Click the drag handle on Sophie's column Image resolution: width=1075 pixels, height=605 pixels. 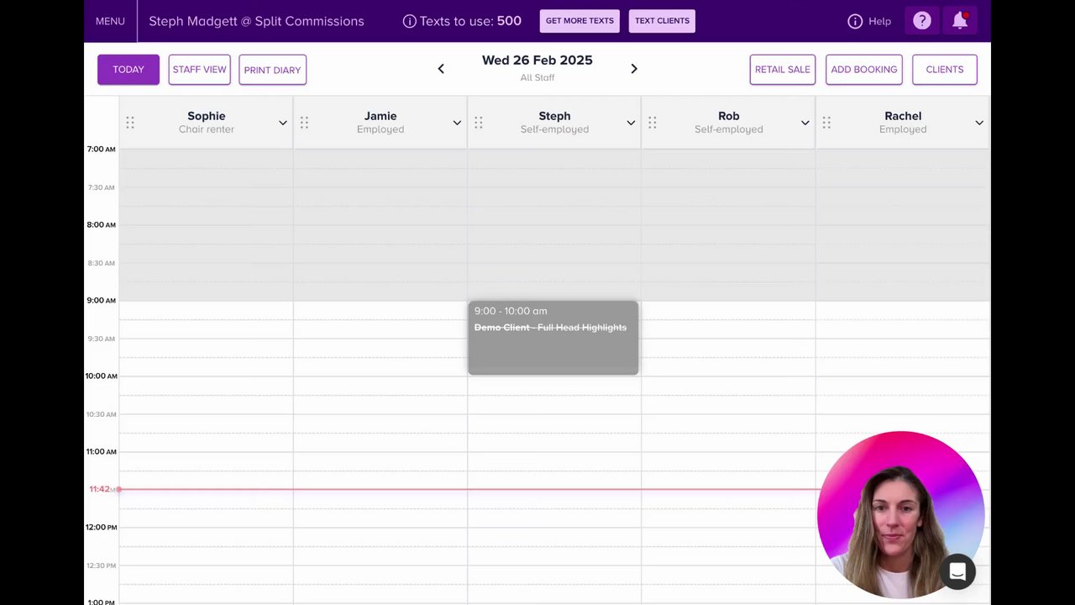(x=130, y=123)
